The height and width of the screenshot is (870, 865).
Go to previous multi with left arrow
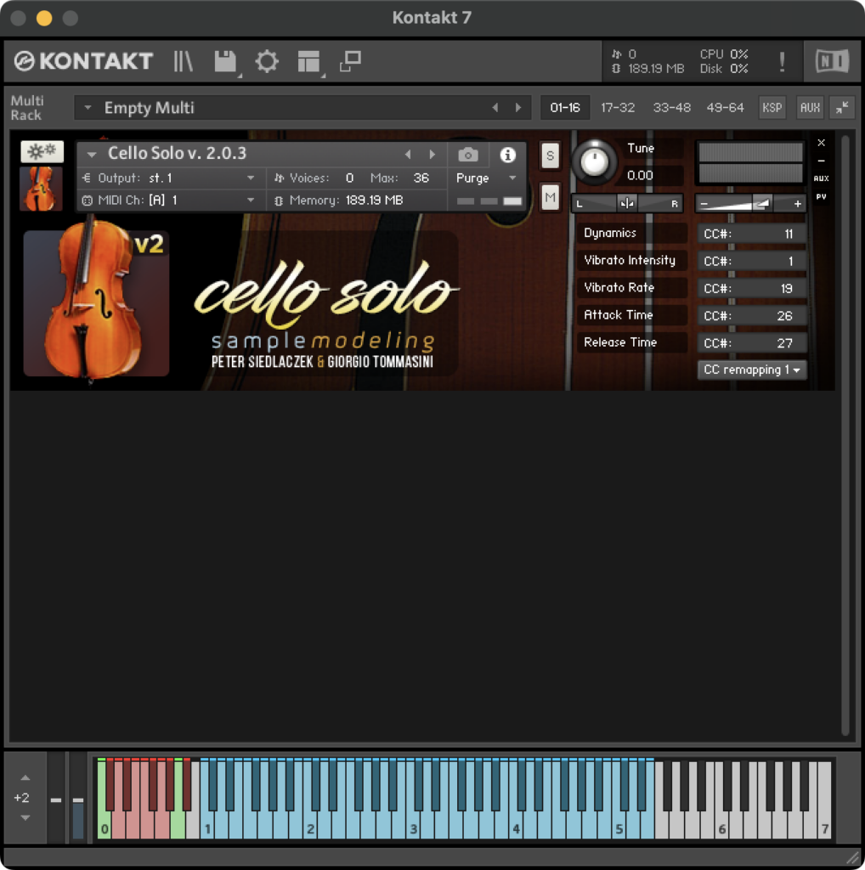495,108
